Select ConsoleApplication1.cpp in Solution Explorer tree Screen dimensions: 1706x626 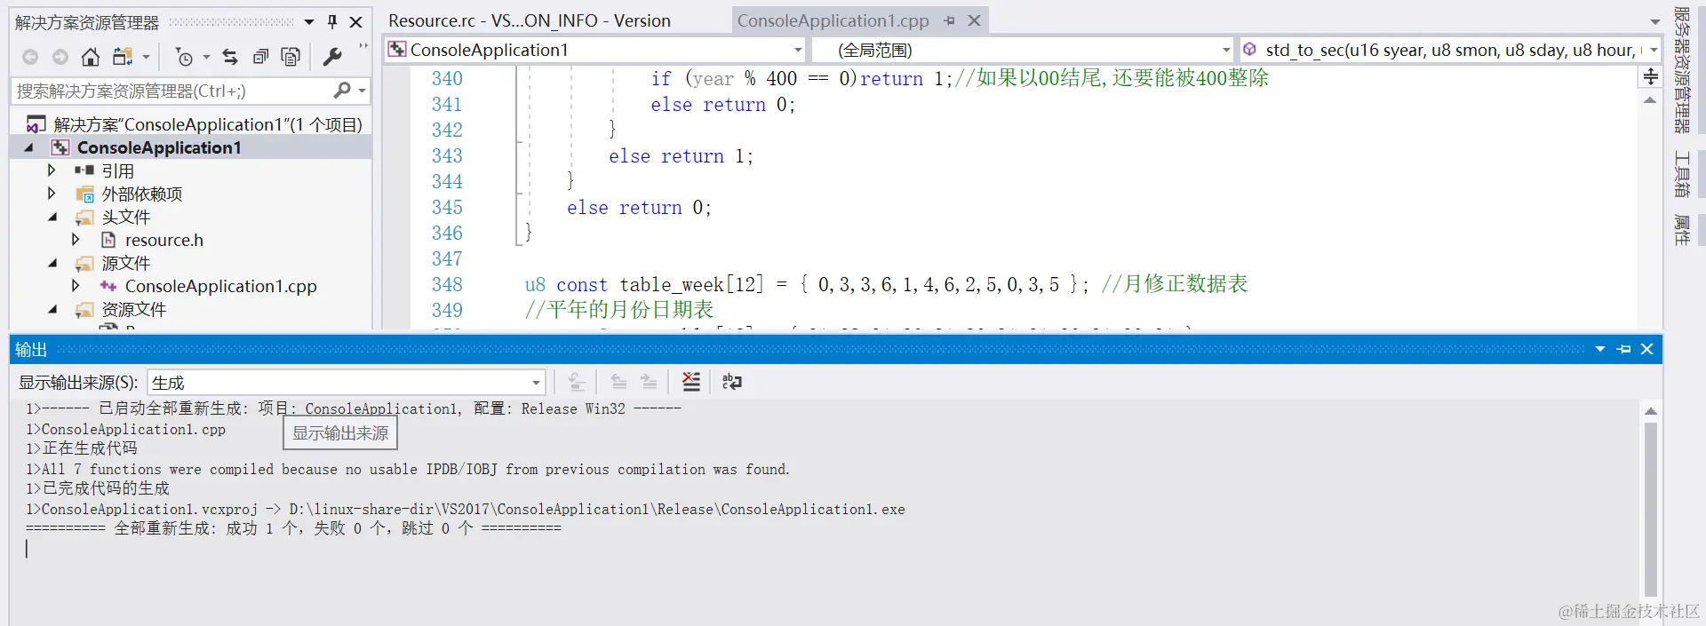[220, 286]
